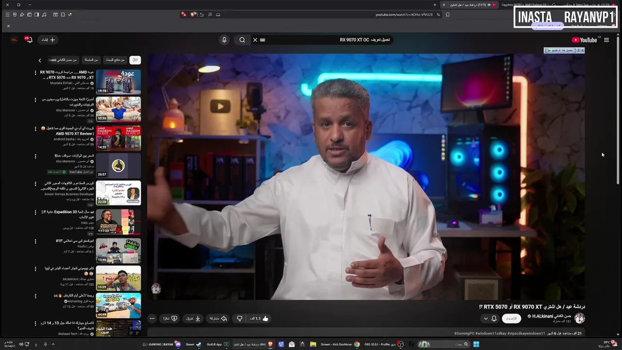Image resolution: width=622 pixels, height=350 pixels.
Task: Advance filter chips with chevron arrow
Action: [x=40, y=60]
